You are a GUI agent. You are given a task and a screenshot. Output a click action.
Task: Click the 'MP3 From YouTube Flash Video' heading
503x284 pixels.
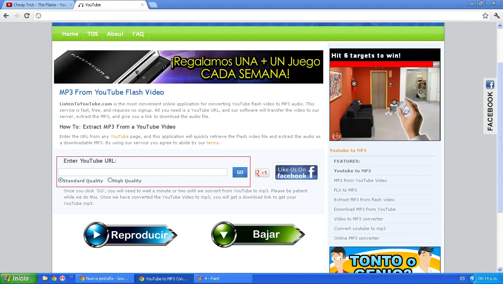[112, 92]
